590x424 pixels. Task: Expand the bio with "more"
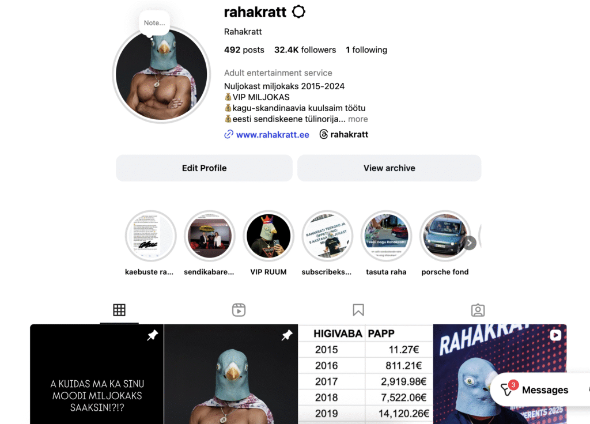point(358,119)
